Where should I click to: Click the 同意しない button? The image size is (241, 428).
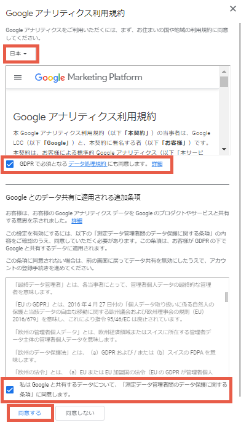[x=80, y=413]
